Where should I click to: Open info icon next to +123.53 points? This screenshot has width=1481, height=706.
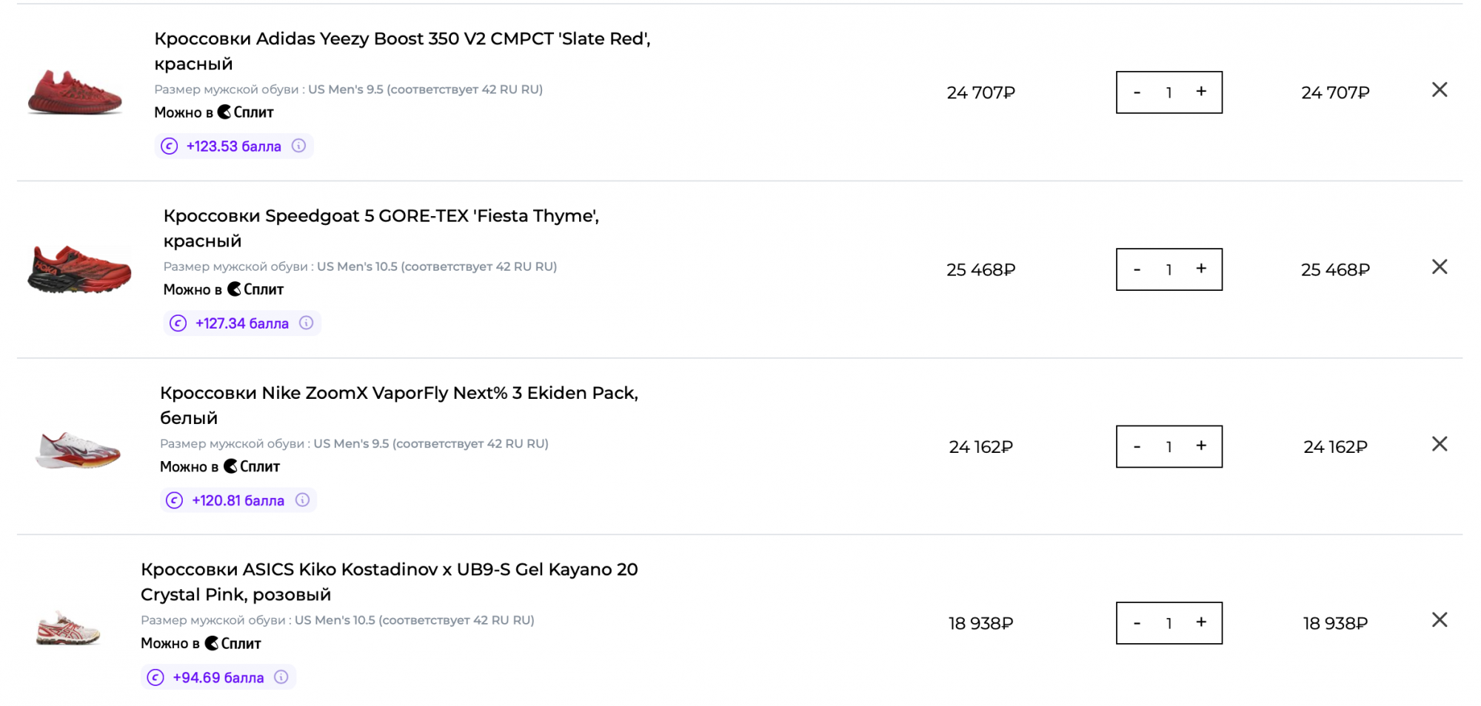click(x=298, y=146)
